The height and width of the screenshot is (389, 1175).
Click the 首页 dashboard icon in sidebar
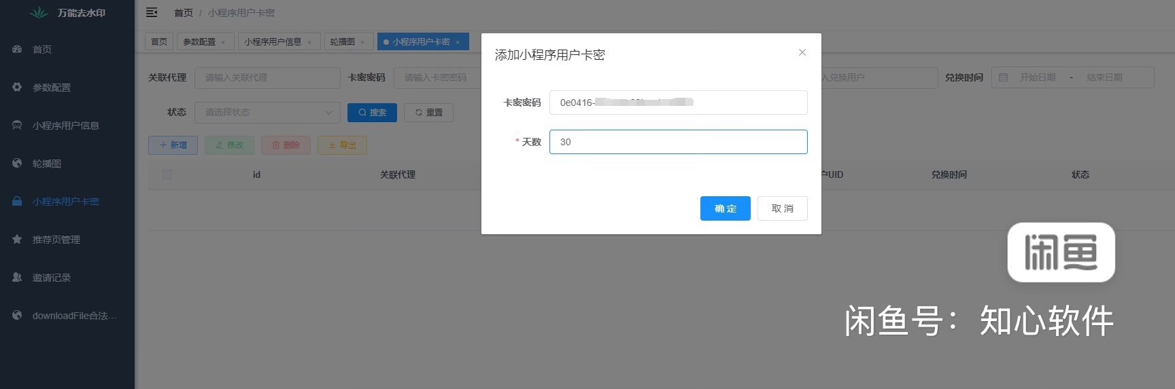point(17,49)
